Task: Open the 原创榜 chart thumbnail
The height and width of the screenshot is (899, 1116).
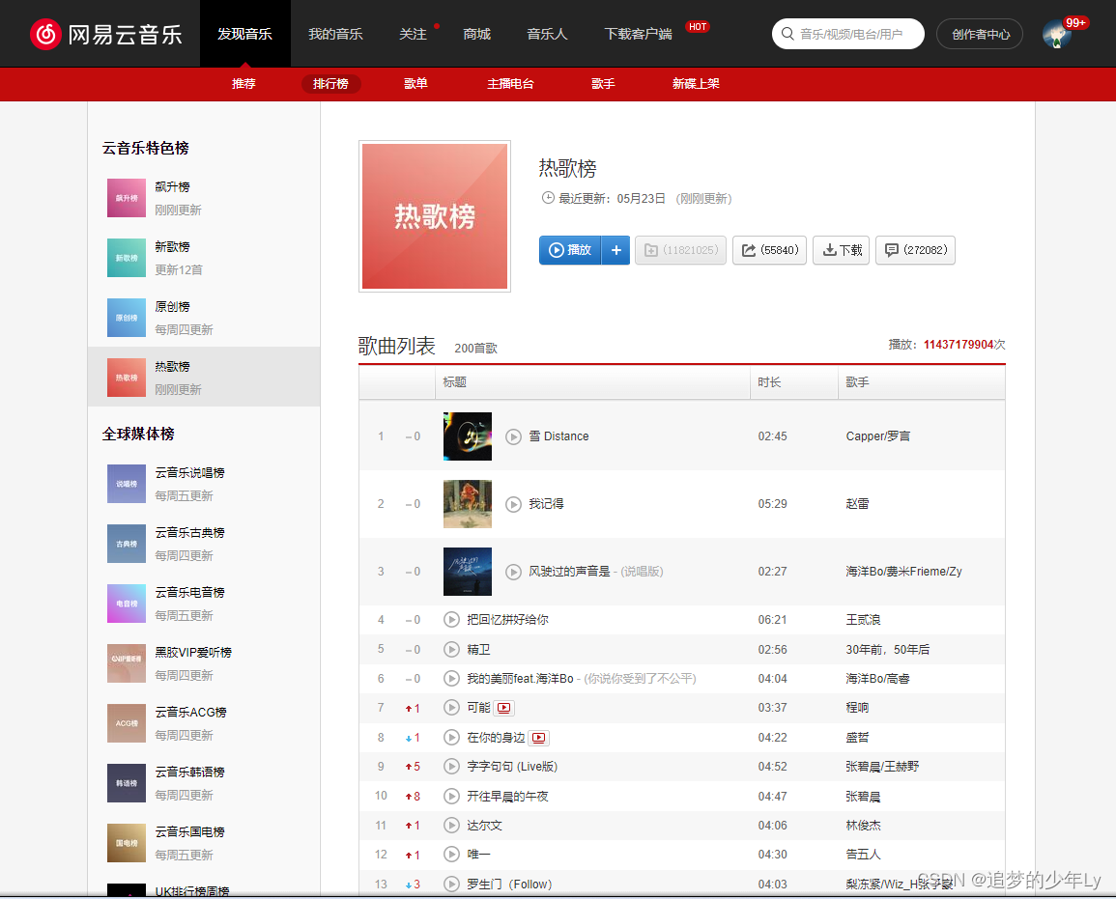Action: click(x=127, y=318)
